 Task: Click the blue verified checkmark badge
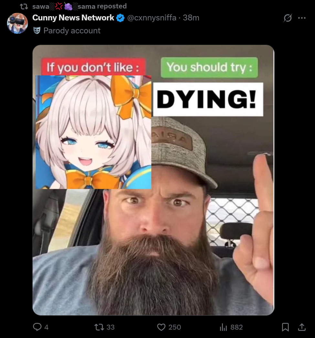click(120, 18)
